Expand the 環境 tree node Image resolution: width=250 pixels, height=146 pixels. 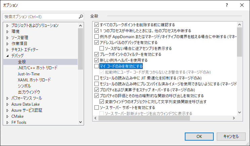7,31
